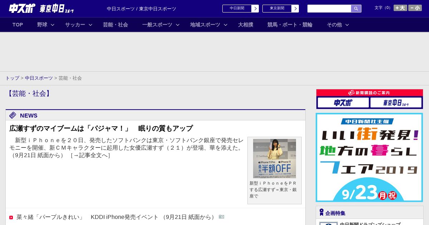Click トップ breadcrumb link
The width and height of the screenshot is (429, 225).
[12, 78]
